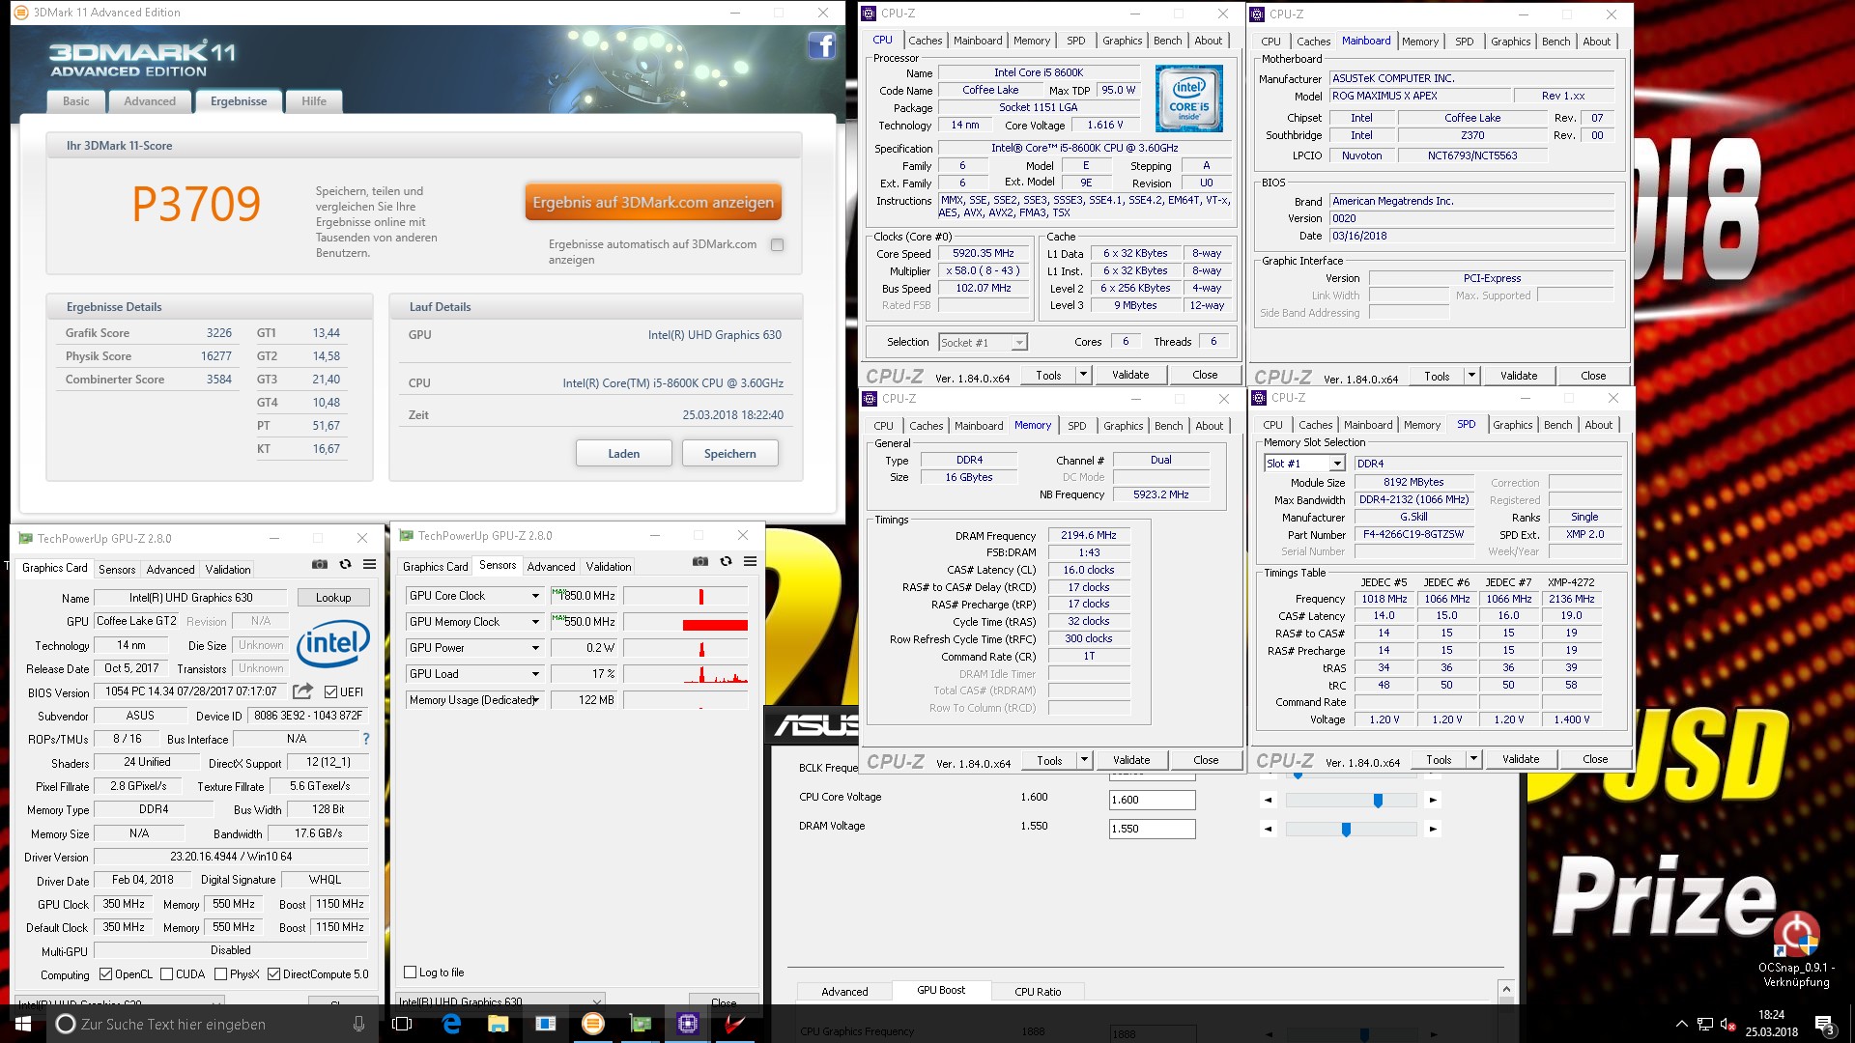Click refresh icon in right GPU-Z window

(x=726, y=561)
